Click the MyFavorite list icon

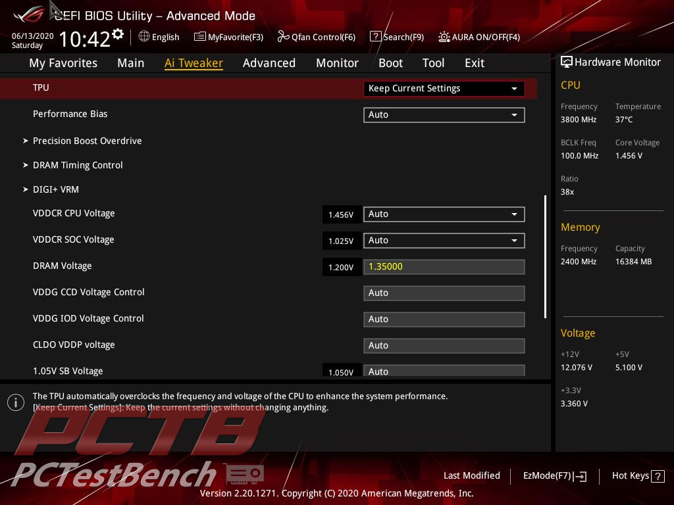(200, 37)
